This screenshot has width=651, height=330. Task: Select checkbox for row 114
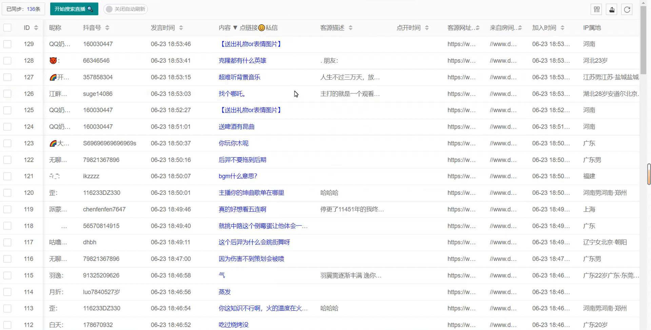point(7,292)
